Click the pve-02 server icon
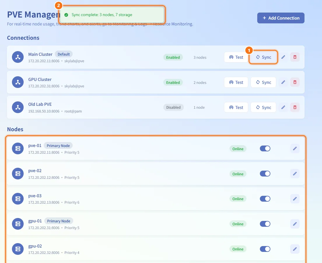 18,174
